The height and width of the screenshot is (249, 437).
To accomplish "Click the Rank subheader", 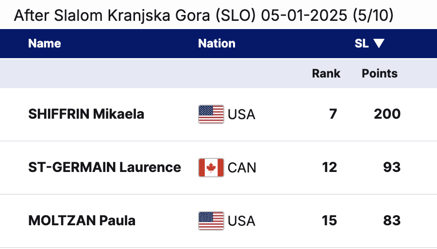I will click(x=326, y=74).
